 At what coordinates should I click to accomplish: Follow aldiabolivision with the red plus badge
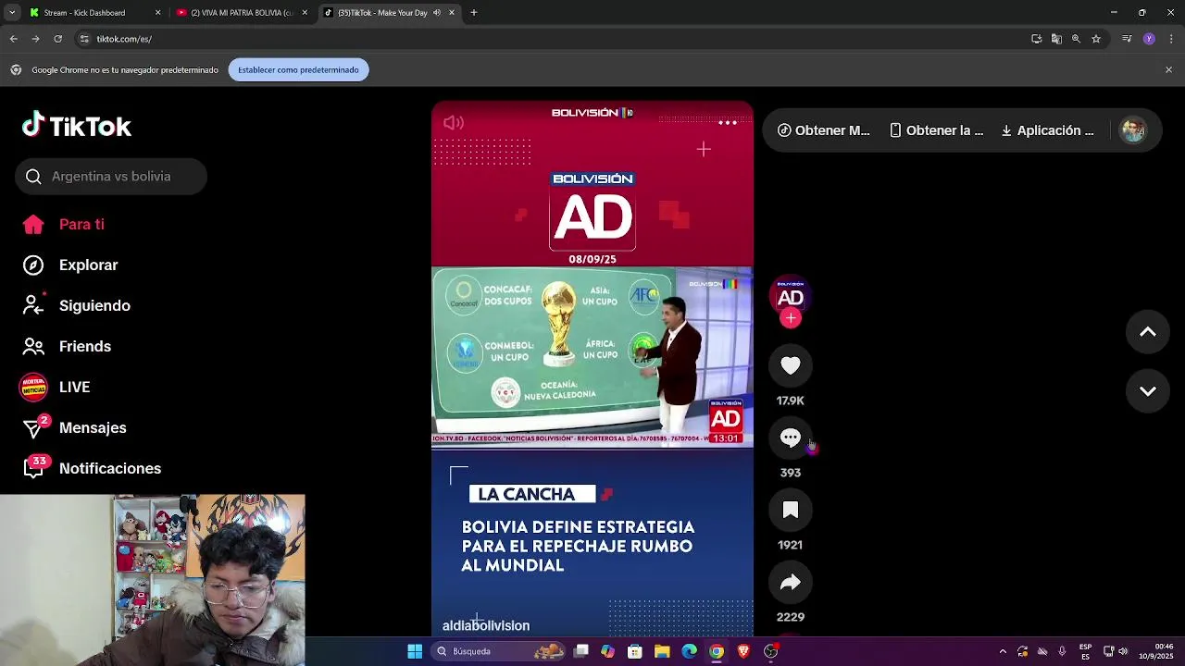click(790, 318)
